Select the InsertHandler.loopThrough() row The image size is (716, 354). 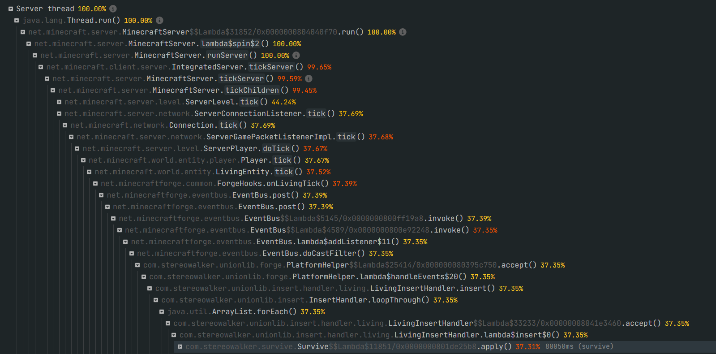pos(309,300)
